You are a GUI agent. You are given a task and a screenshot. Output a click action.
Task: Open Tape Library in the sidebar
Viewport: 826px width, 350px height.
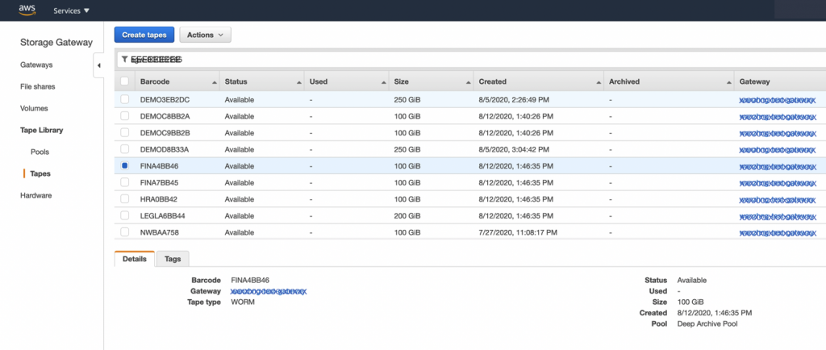(42, 130)
